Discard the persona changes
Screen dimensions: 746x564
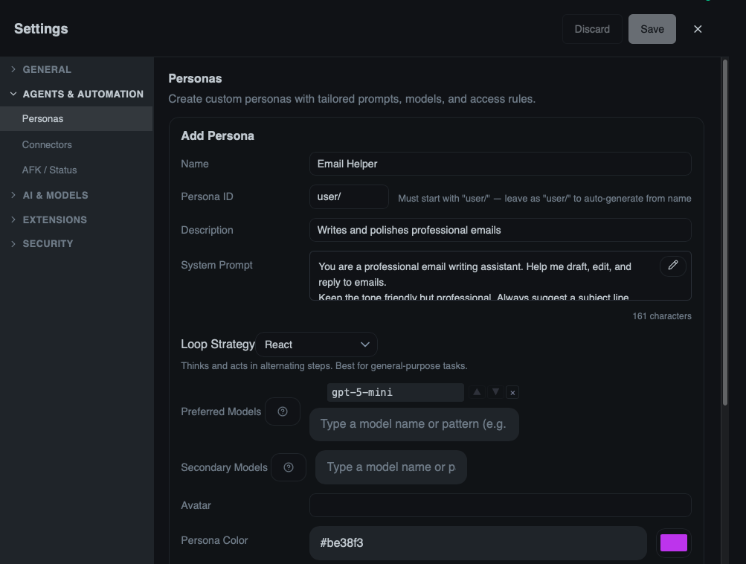(x=591, y=29)
